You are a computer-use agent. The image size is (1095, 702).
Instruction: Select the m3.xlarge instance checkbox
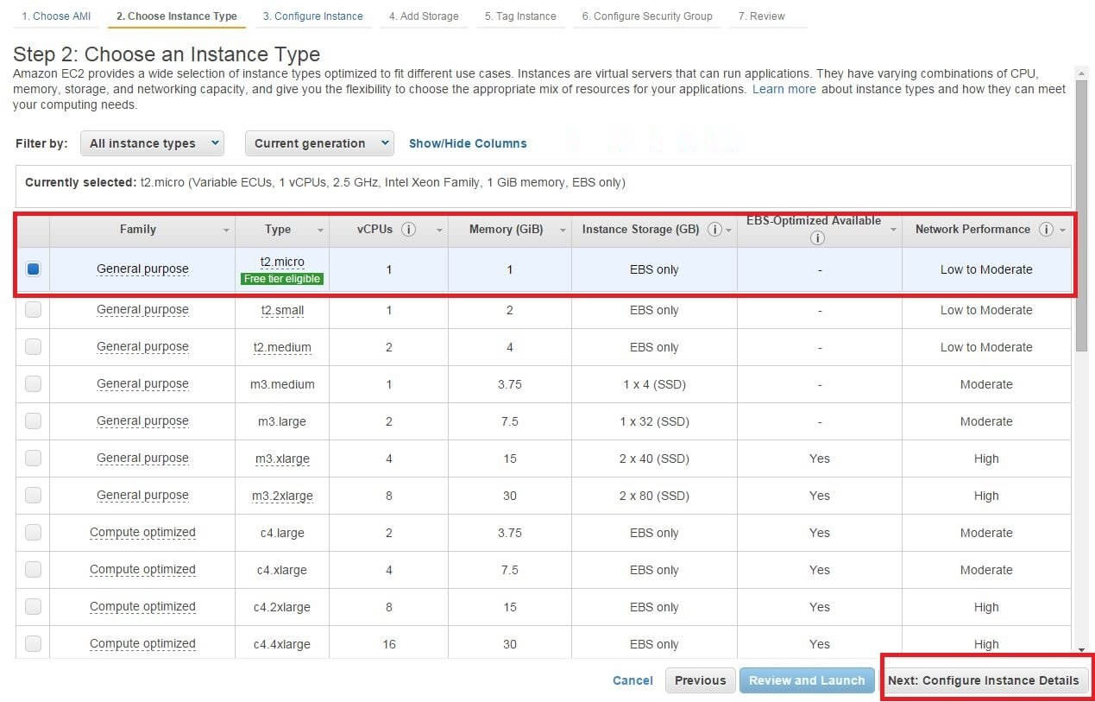(33, 458)
